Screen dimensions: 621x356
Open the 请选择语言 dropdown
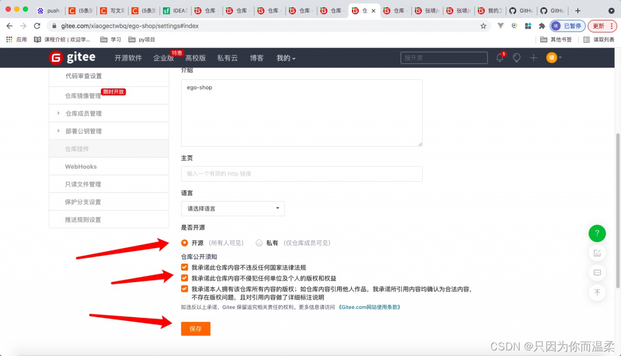pyautogui.click(x=233, y=208)
